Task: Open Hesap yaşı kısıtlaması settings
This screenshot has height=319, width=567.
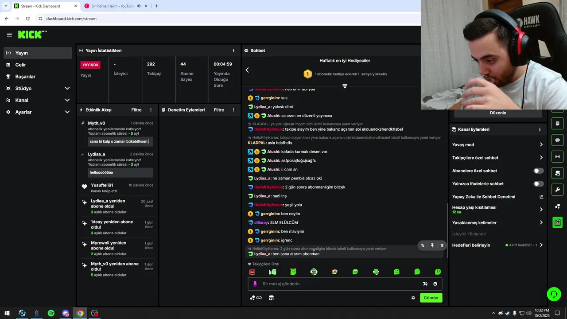Action: click(x=497, y=210)
